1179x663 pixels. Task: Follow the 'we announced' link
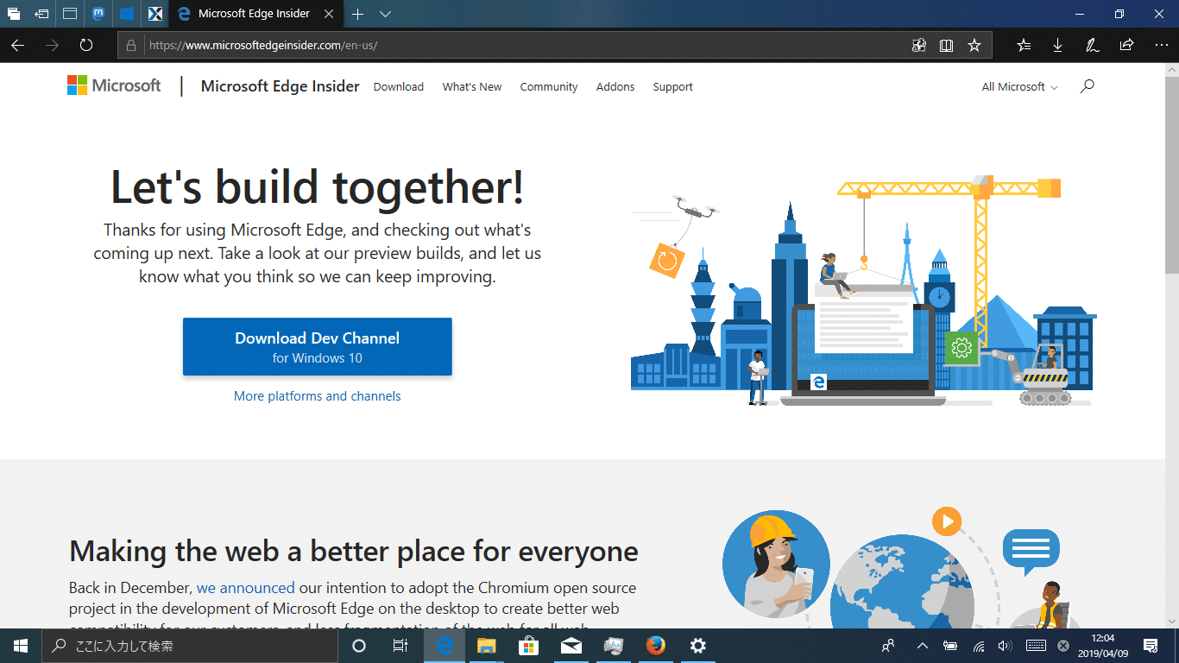pyautogui.click(x=245, y=588)
